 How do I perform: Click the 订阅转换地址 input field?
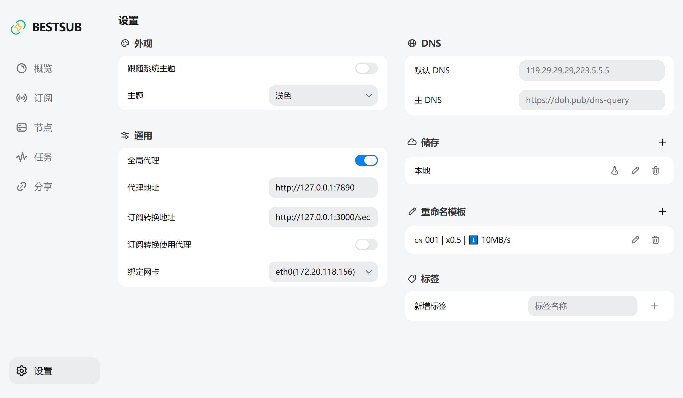point(323,217)
